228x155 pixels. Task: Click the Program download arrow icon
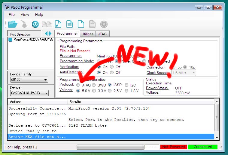click(x=24, y=24)
